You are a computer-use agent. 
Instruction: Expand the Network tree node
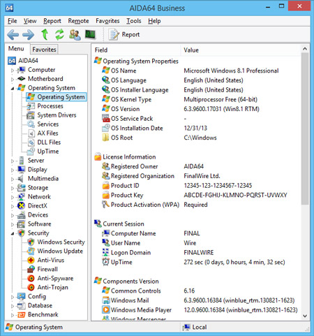[13, 197]
